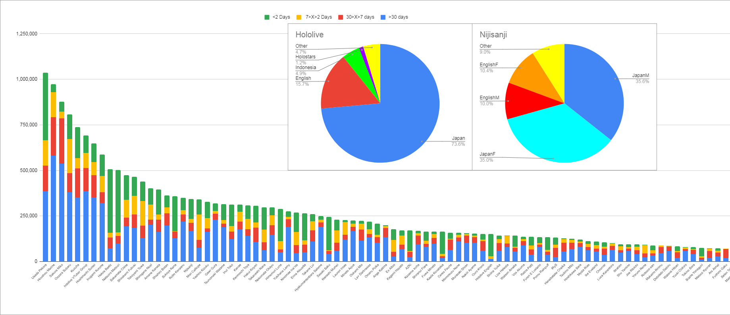Click the 'Gawr Gura' x-axis label

pos(210,270)
